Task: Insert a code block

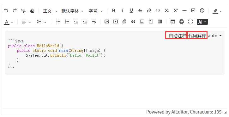Action: (151, 22)
